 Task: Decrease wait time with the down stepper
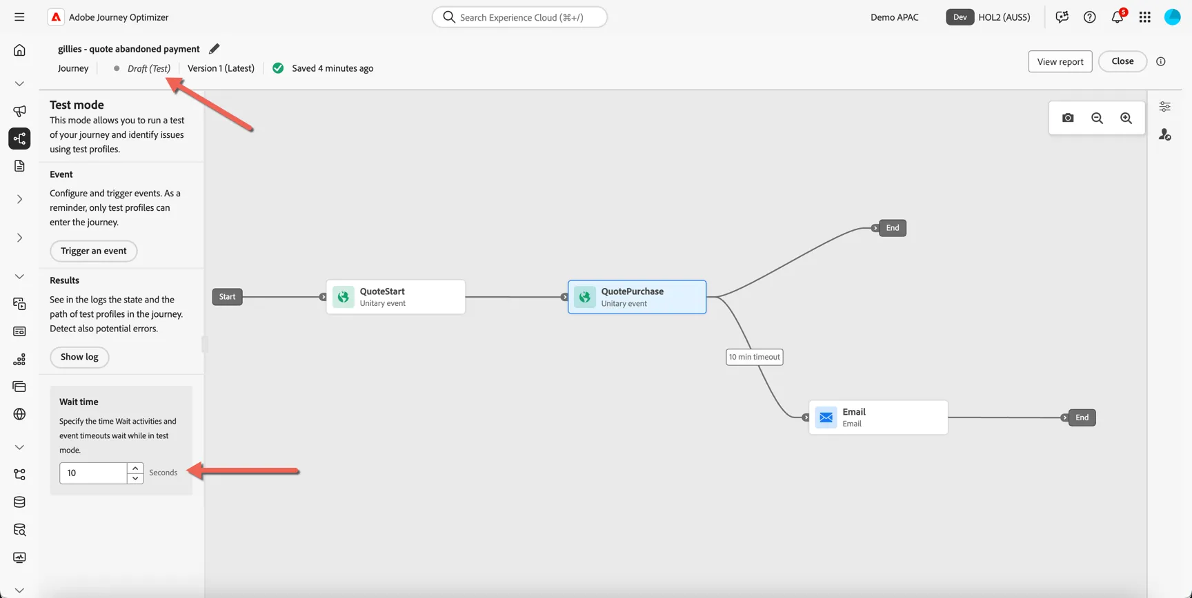coord(135,478)
